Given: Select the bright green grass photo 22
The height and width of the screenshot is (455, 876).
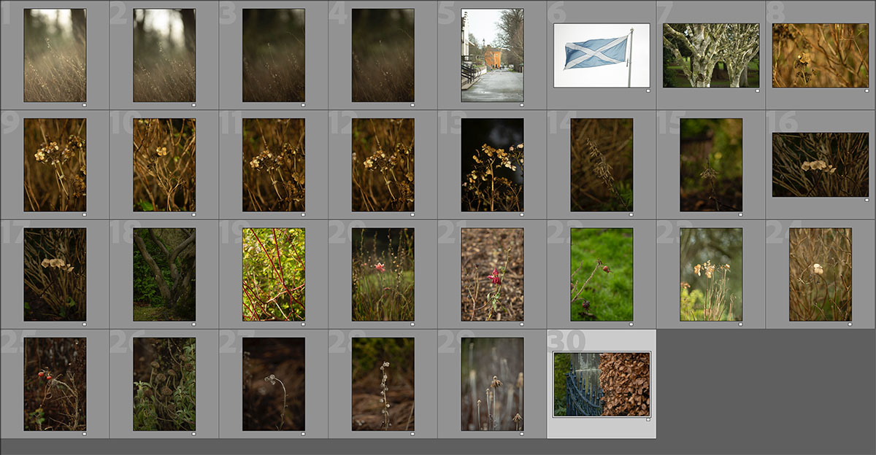Looking at the screenshot, I should [602, 274].
